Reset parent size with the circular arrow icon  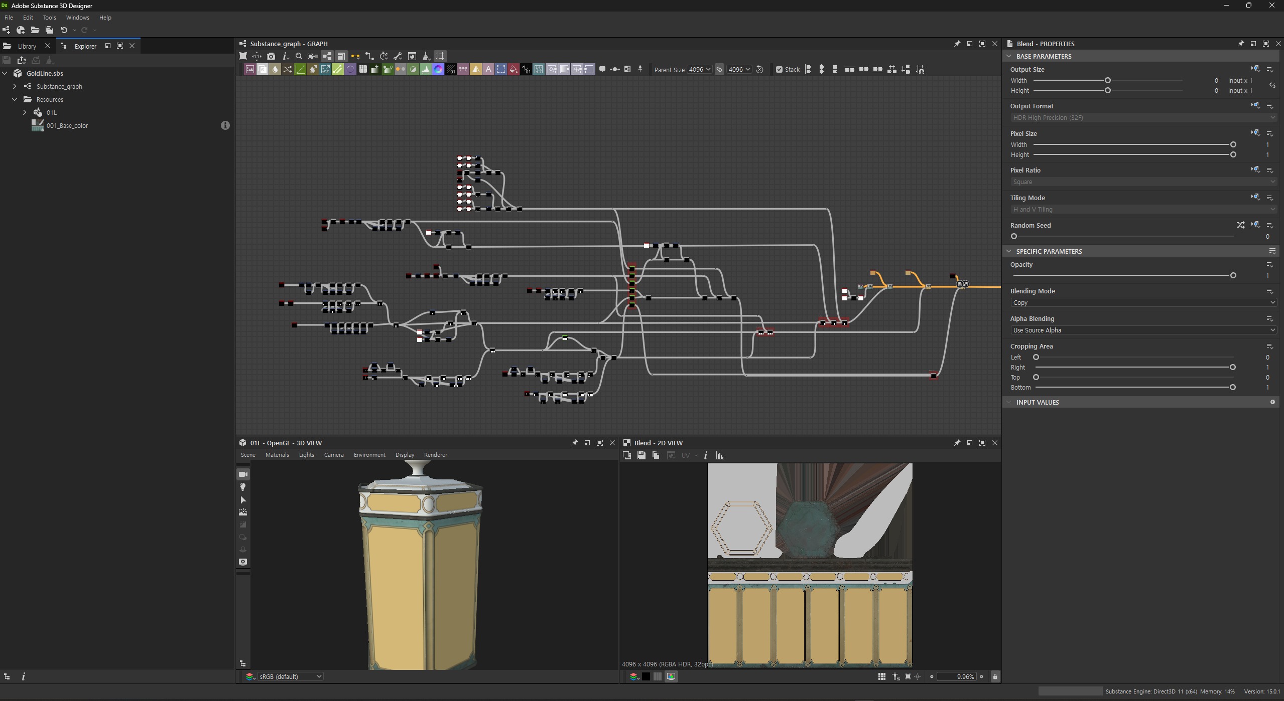(760, 70)
